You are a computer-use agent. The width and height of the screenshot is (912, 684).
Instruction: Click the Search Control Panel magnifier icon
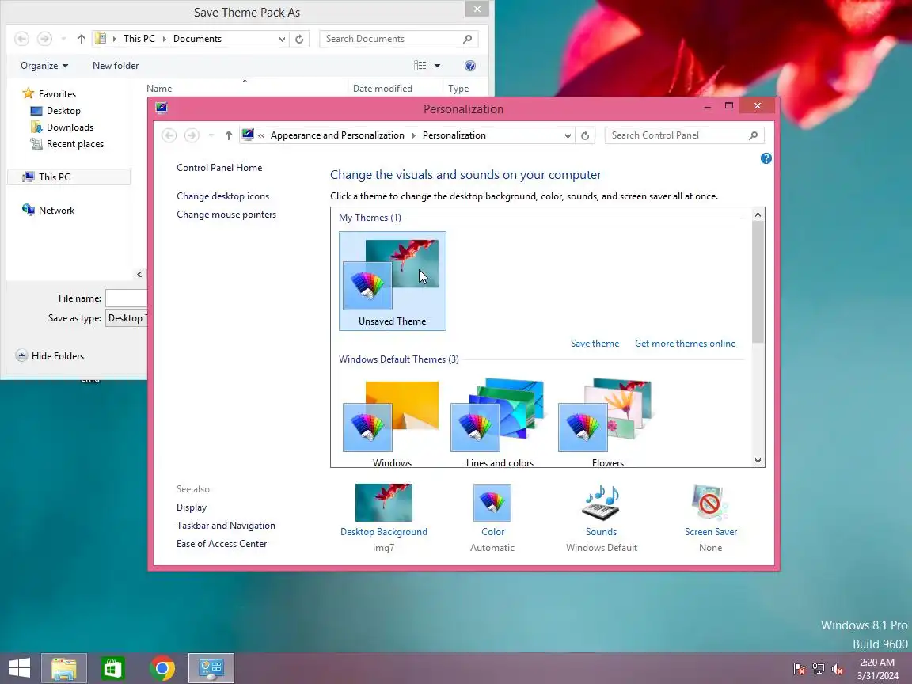click(753, 135)
